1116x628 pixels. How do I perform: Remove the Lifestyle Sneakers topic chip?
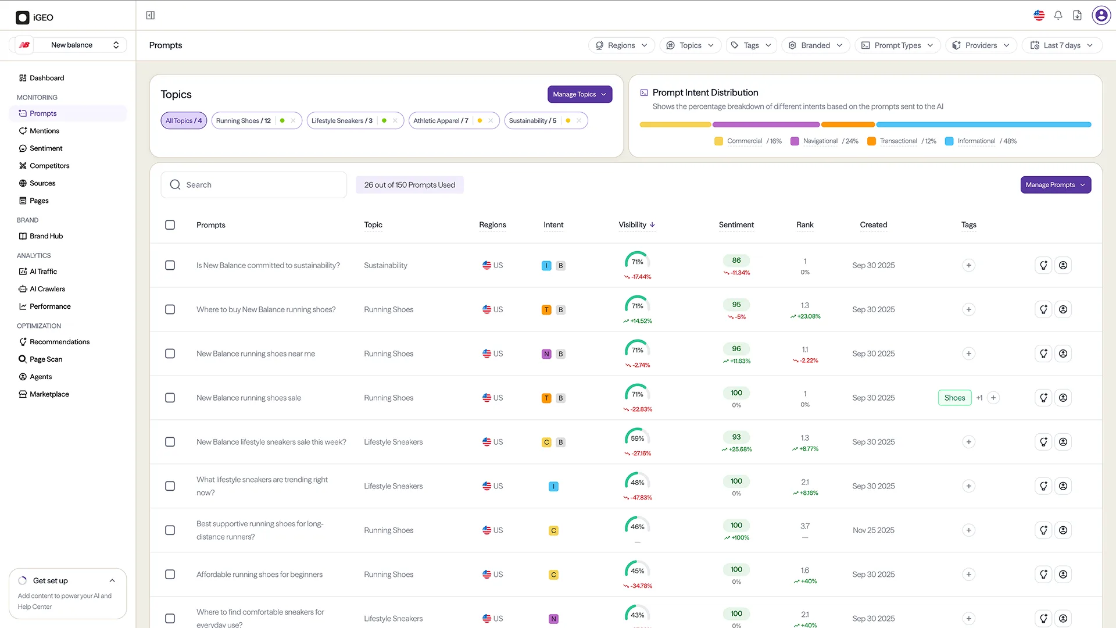point(395,121)
